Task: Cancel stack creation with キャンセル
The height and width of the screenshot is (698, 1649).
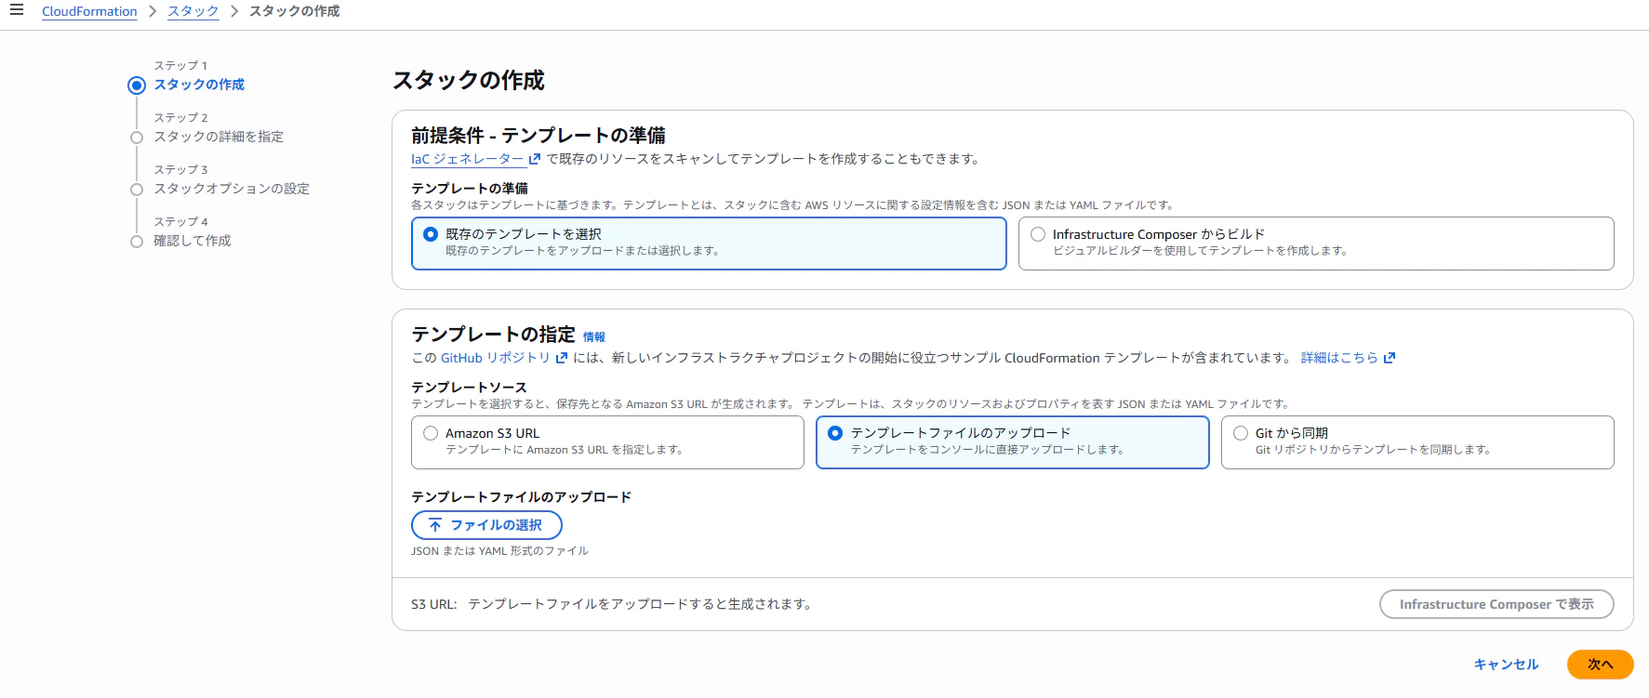Action: 1507,665
